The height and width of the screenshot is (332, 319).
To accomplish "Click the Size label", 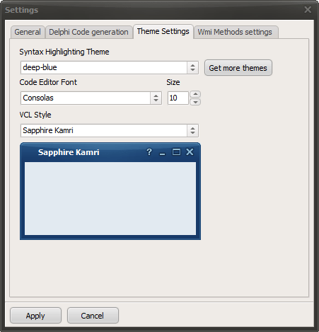I will click(173, 82).
